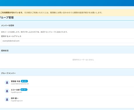
Task: Click the invitation email address input field
Action: [68, 41]
